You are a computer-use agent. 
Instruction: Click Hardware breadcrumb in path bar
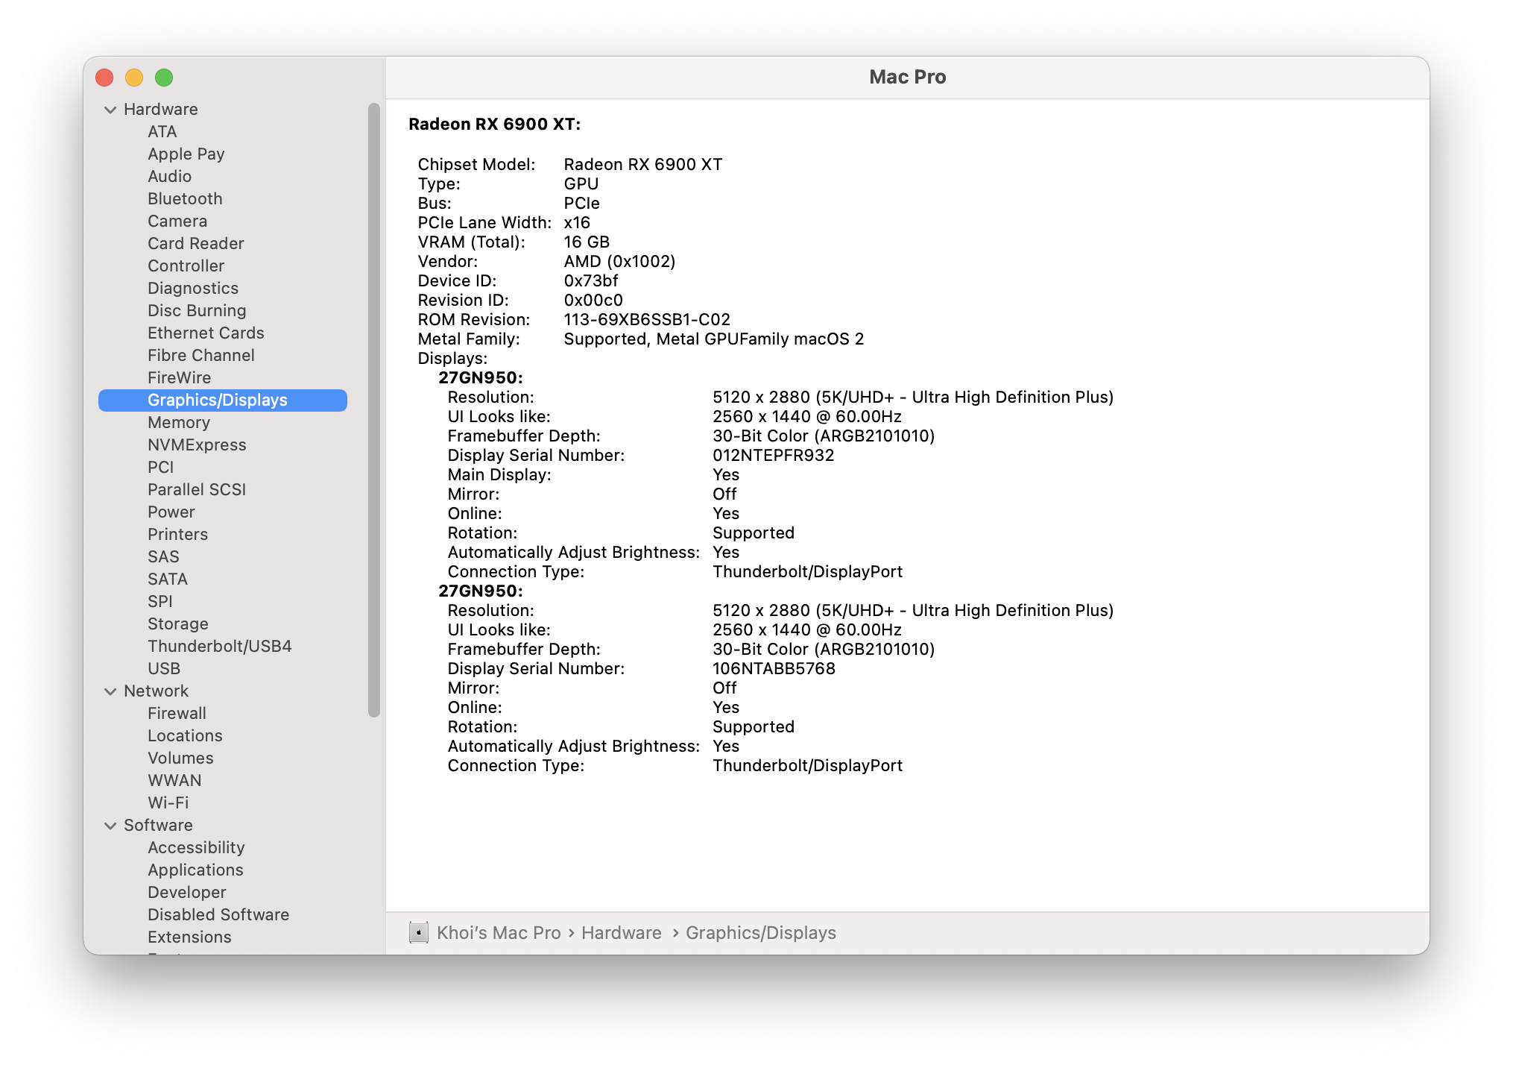click(x=621, y=933)
